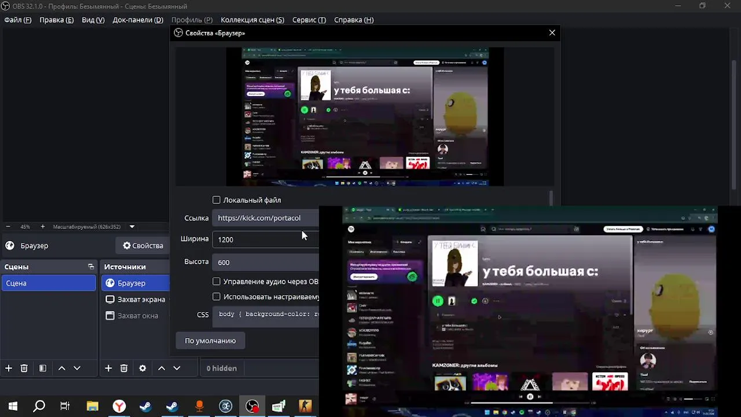Open the Коллекция сцен menu
This screenshot has height=417, width=741.
pyautogui.click(x=252, y=20)
